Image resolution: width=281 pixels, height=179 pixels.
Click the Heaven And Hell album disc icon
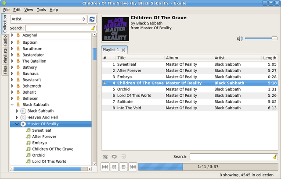(23, 117)
